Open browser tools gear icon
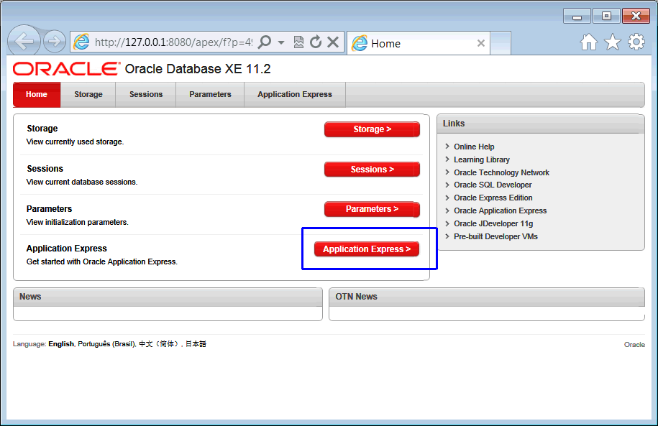This screenshot has width=658, height=426. [636, 42]
